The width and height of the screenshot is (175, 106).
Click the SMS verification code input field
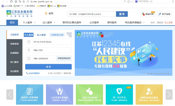click(40, 58)
